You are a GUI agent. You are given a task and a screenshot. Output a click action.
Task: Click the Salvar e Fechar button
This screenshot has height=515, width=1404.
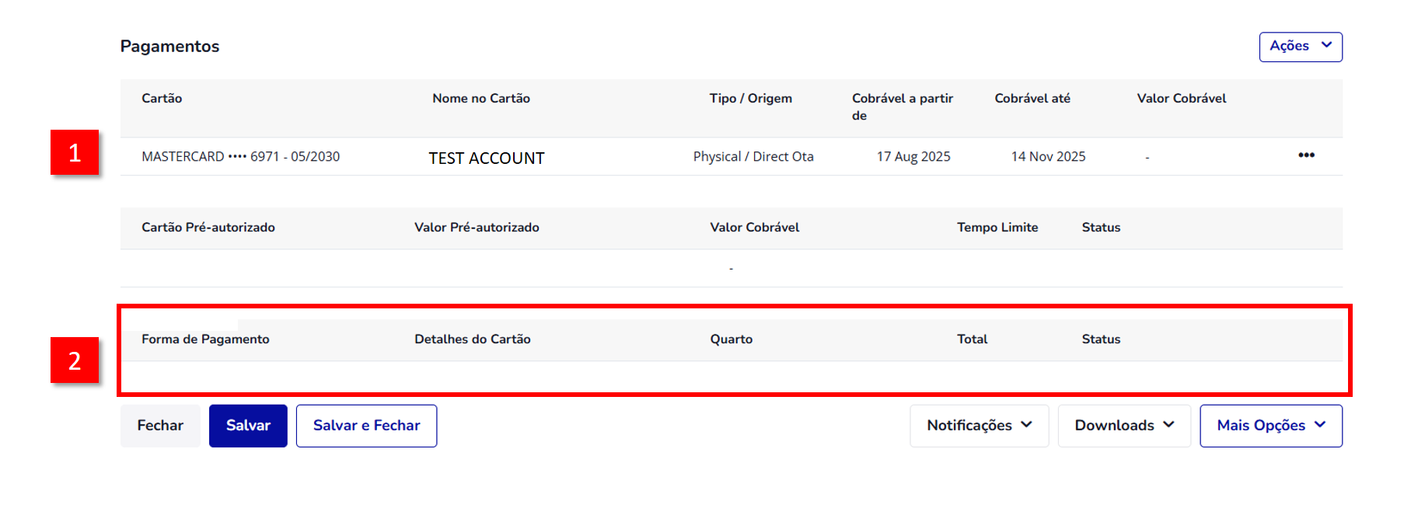pyautogui.click(x=366, y=426)
